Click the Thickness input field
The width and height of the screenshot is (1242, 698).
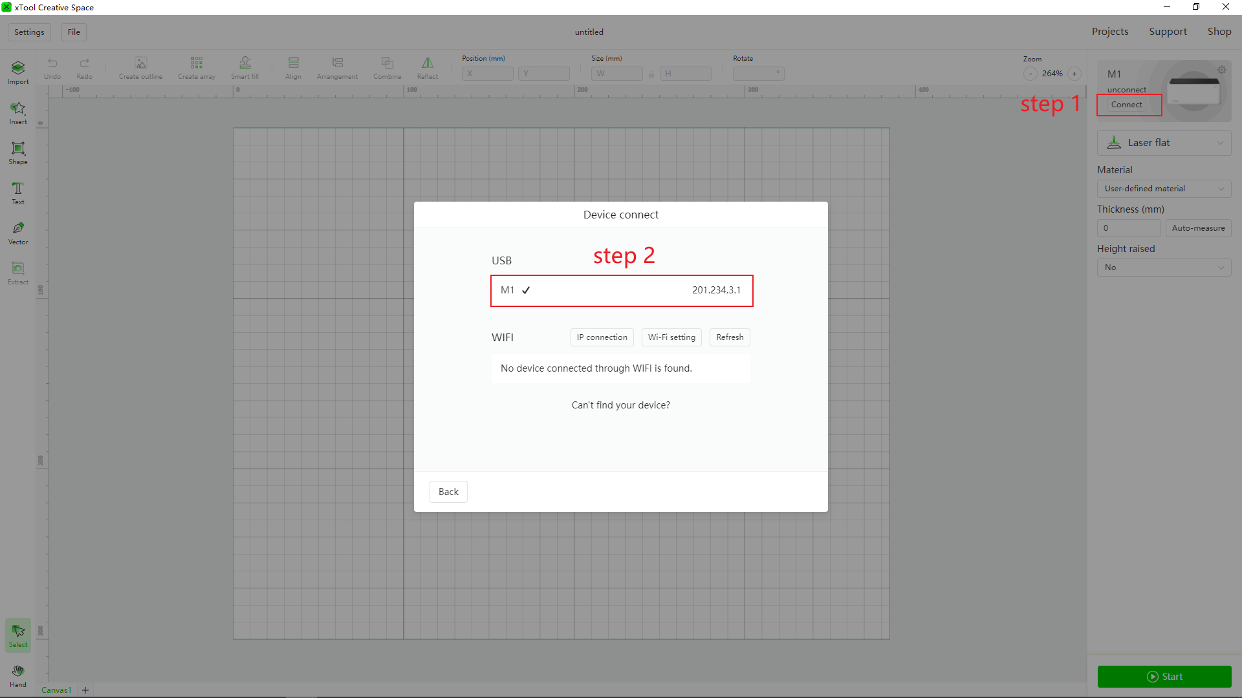point(1128,228)
